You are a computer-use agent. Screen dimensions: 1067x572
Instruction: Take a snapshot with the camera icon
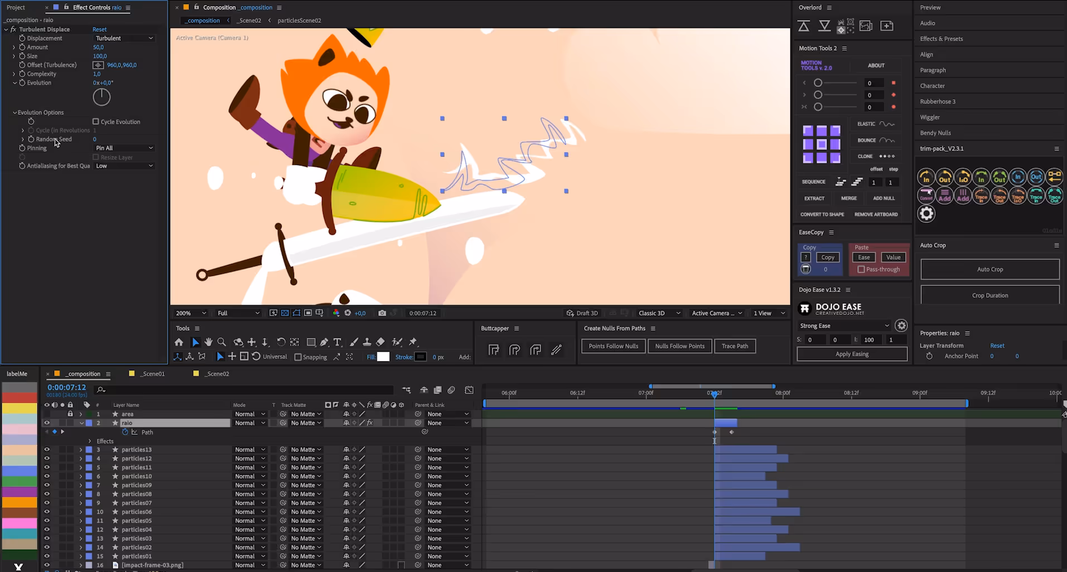click(382, 313)
